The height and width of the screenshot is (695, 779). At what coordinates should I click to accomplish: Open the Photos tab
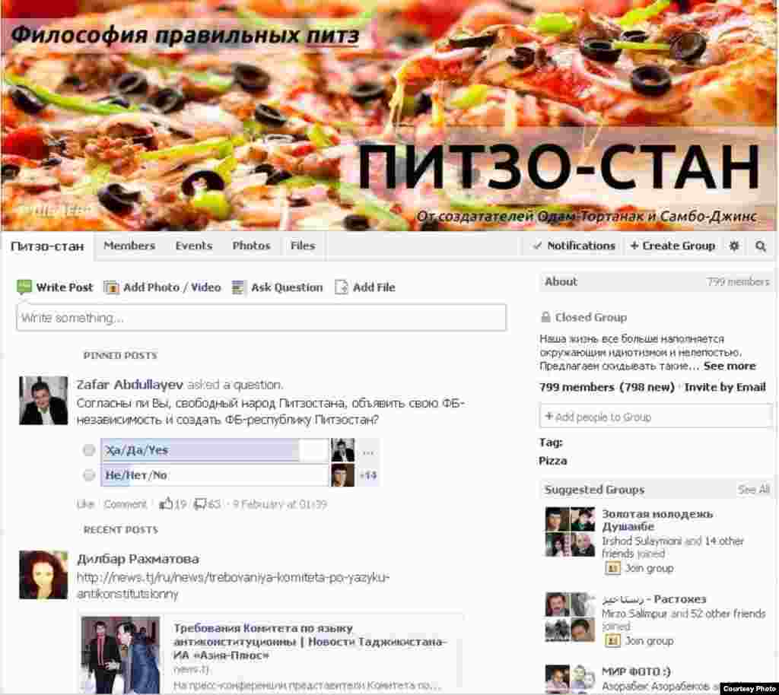(251, 246)
